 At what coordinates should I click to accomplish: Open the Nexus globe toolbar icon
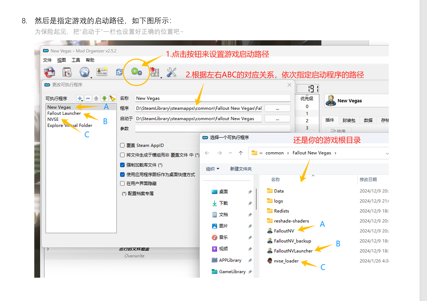tap(84, 72)
